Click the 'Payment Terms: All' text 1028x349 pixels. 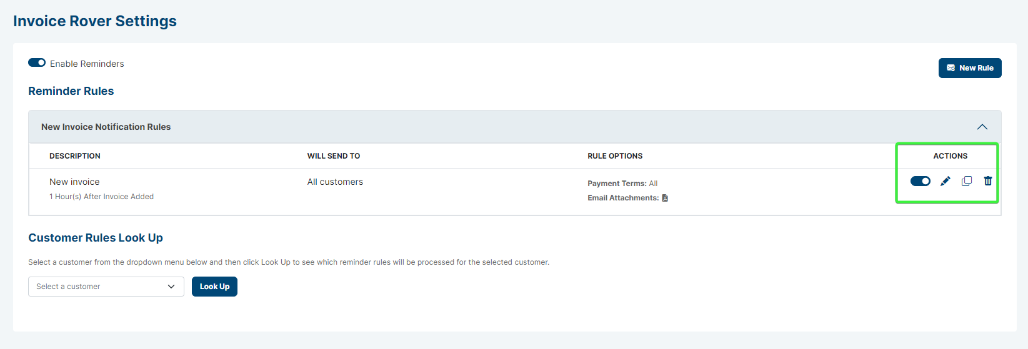(622, 184)
